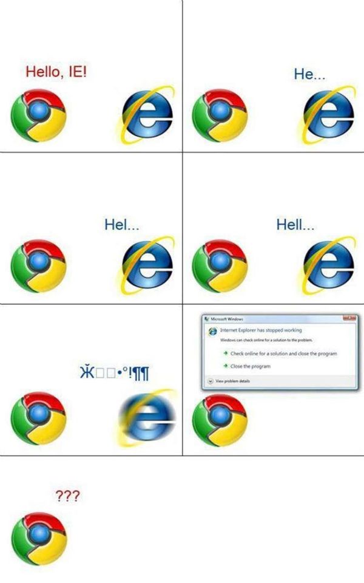Click the Chrome logo beside the blurred IE logo
The width and height of the screenshot is (364, 583).
click(39, 418)
